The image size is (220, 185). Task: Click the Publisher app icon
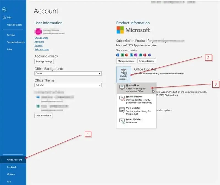pyautogui.click(x=140, y=55)
